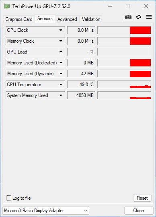Click the CPU Temperature history graph
Image resolution: width=156 pixels, height=217 pixels.
(x=124, y=85)
